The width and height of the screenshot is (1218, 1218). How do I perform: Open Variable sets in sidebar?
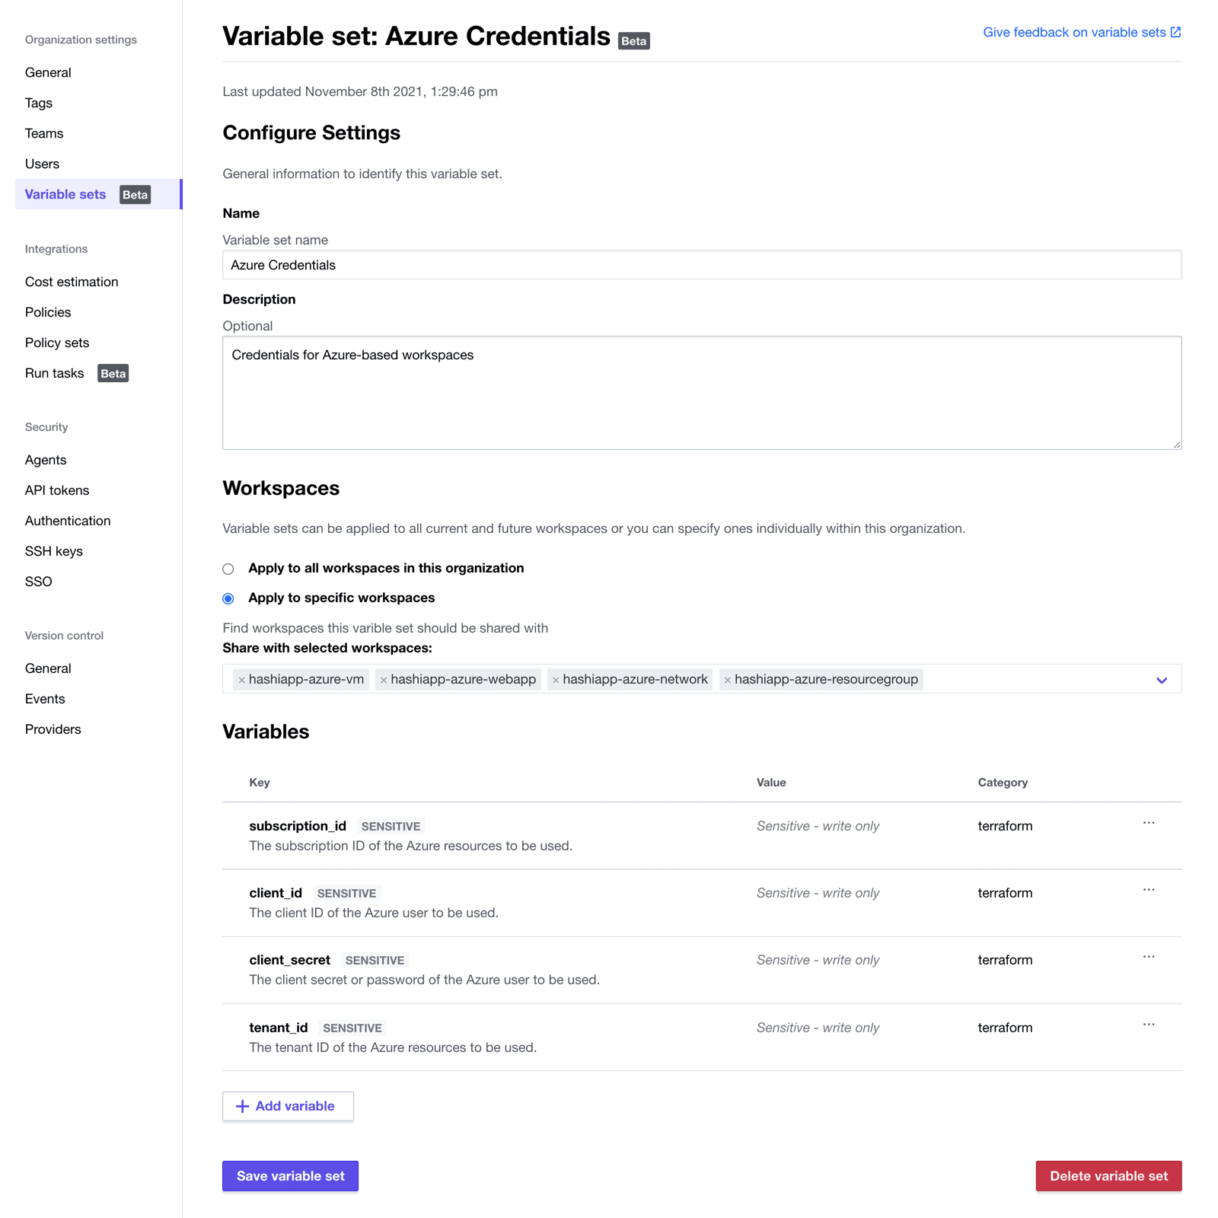[65, 194]
